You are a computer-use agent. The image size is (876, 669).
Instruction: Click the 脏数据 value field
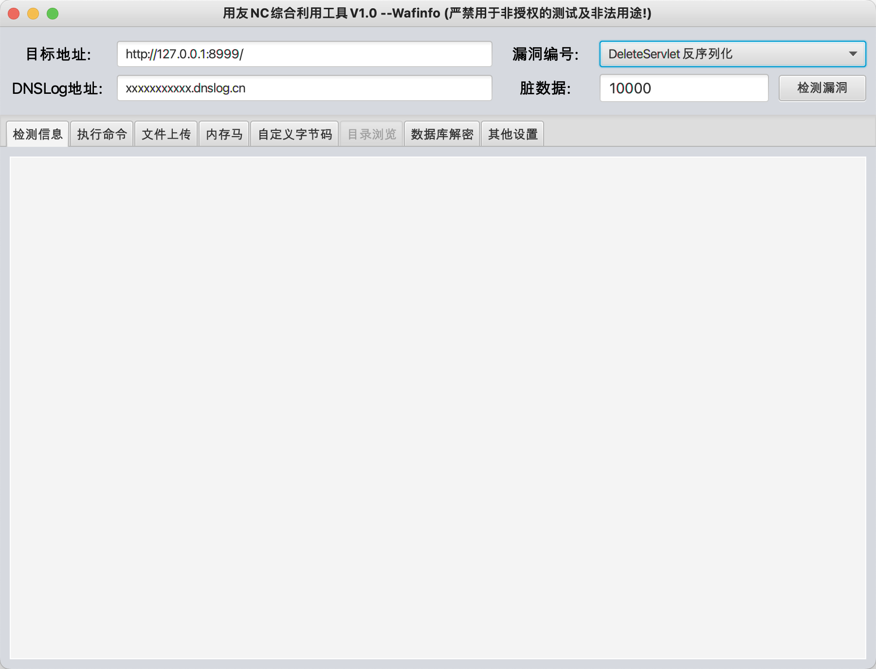coord(684,88)
